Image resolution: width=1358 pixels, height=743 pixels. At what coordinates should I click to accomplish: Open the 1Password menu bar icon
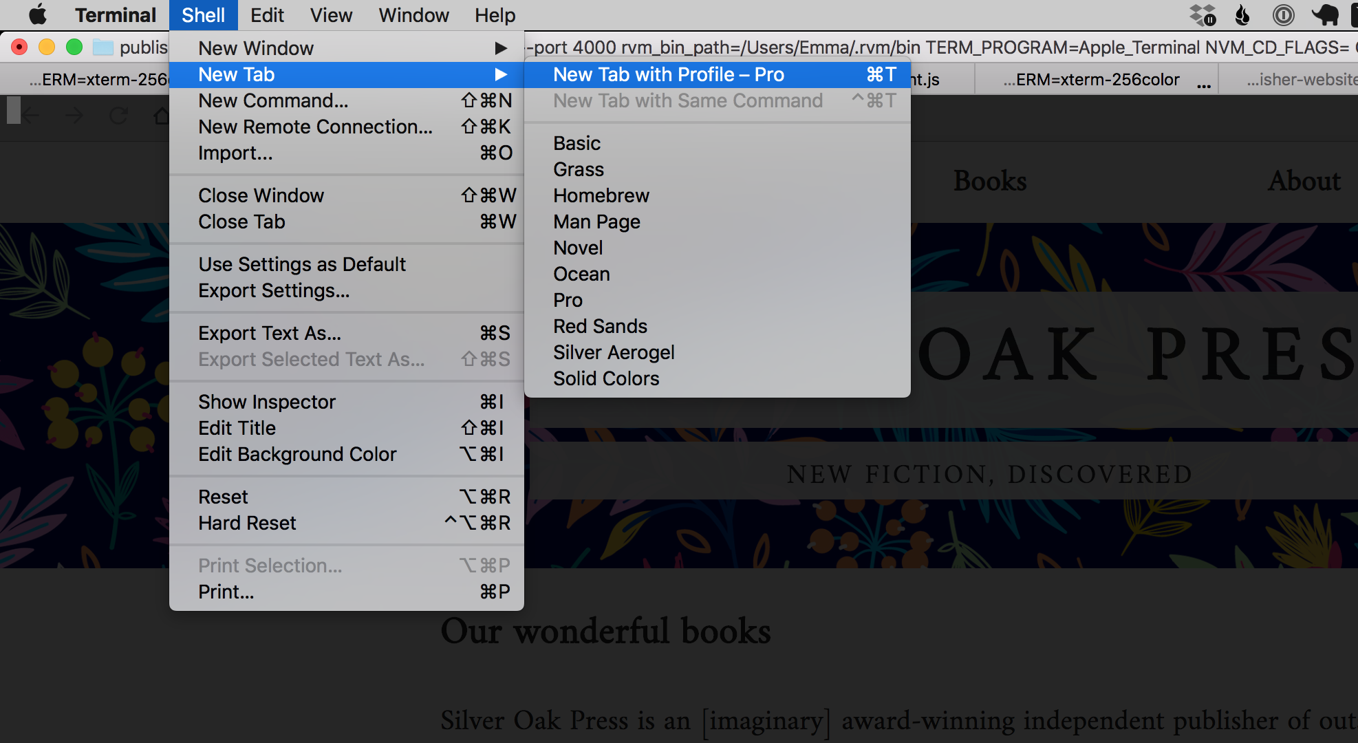pyautogui.click(x=1283, y=14)
